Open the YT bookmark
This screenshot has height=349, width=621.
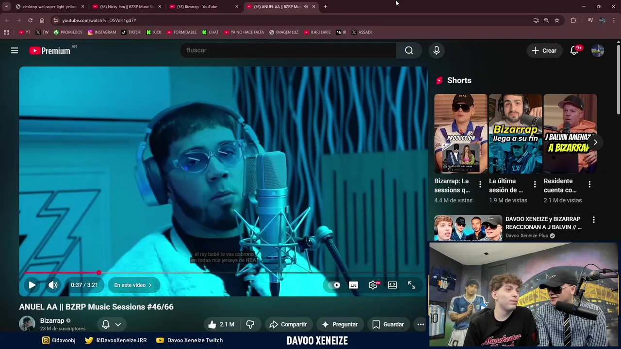point(24,32)
